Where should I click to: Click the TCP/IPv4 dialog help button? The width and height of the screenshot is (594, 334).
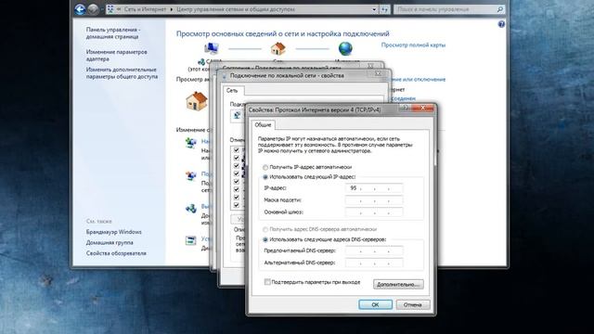406,109
